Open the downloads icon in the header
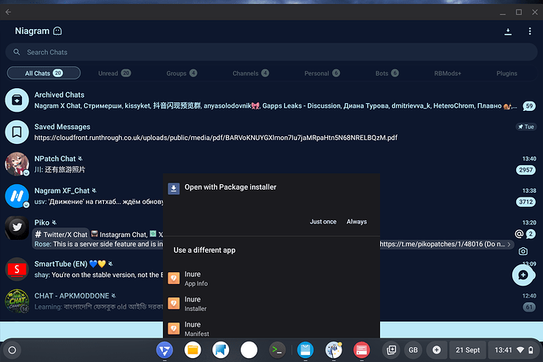The height and width of the screenshot is (362, 543). point(508,31)
